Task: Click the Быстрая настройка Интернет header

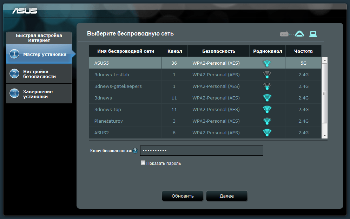Action: coord(39,38)
